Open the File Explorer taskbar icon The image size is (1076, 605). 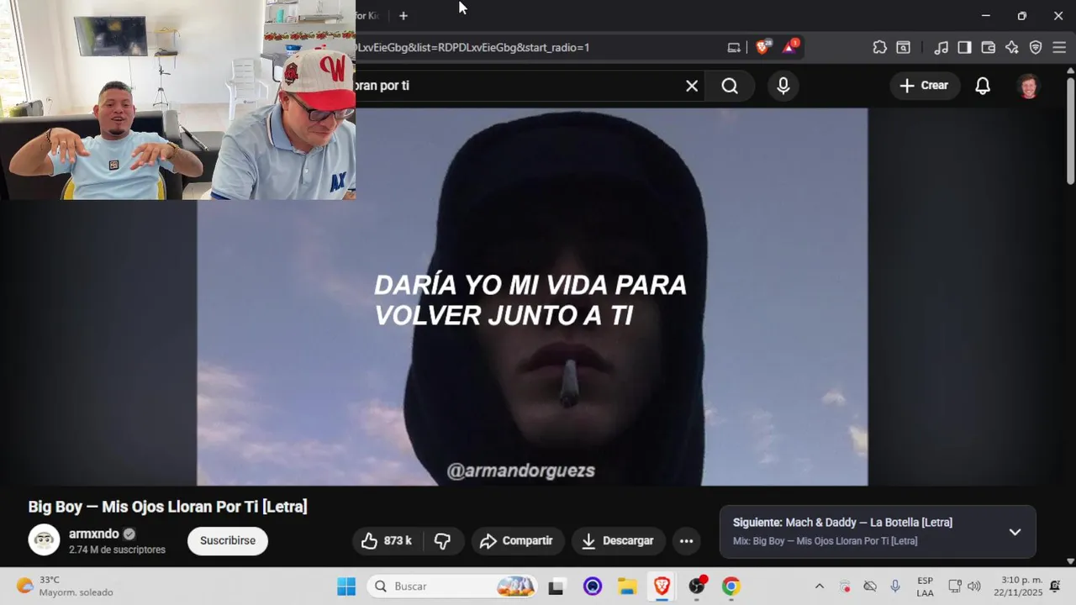coord(627,587)
